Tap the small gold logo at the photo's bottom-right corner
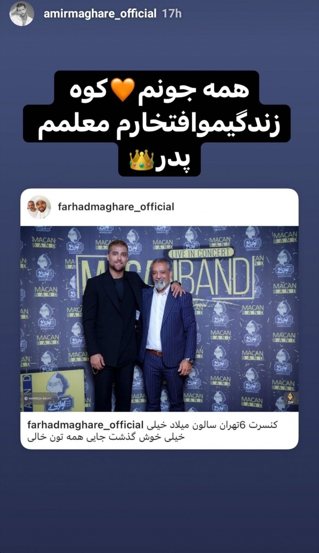This screenshot has width=319, height=553. click(x=290, y=398)
